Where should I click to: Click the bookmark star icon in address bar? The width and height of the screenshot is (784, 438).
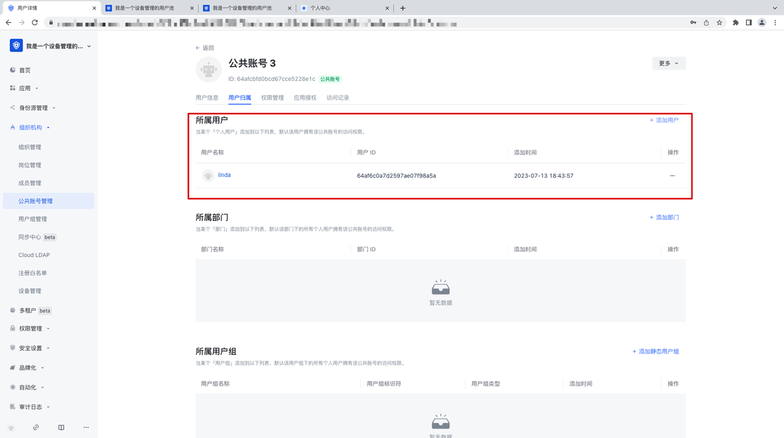tap(719, 23)
